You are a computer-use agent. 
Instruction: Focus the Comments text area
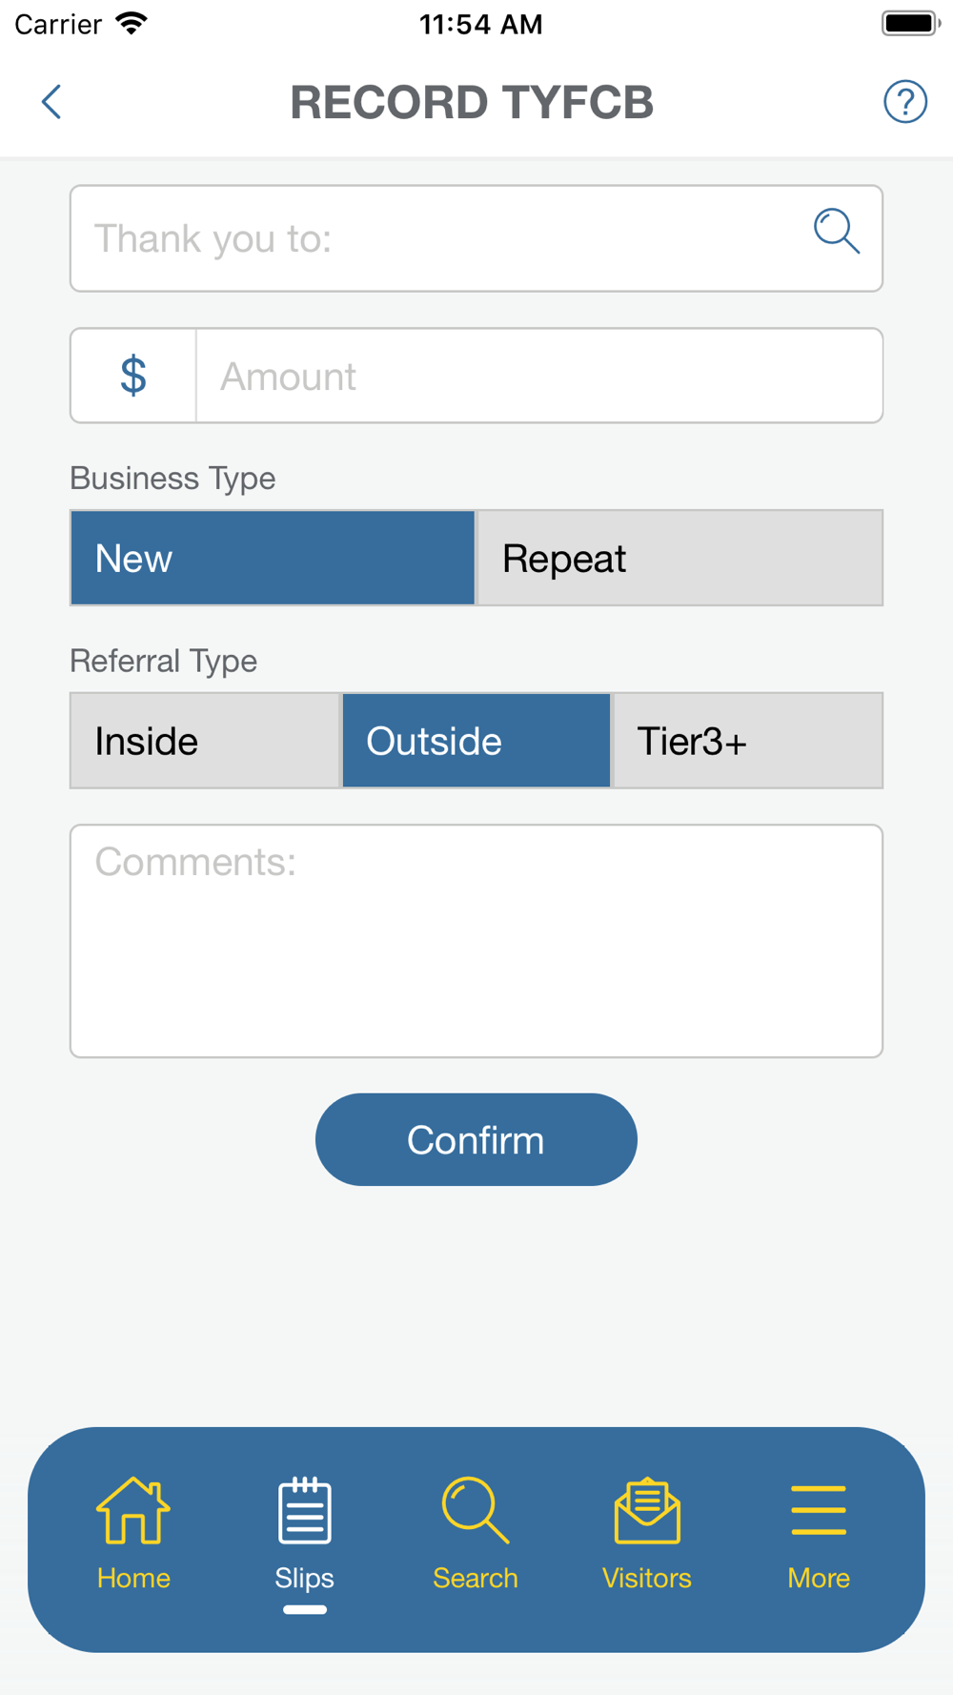(476, 941)
